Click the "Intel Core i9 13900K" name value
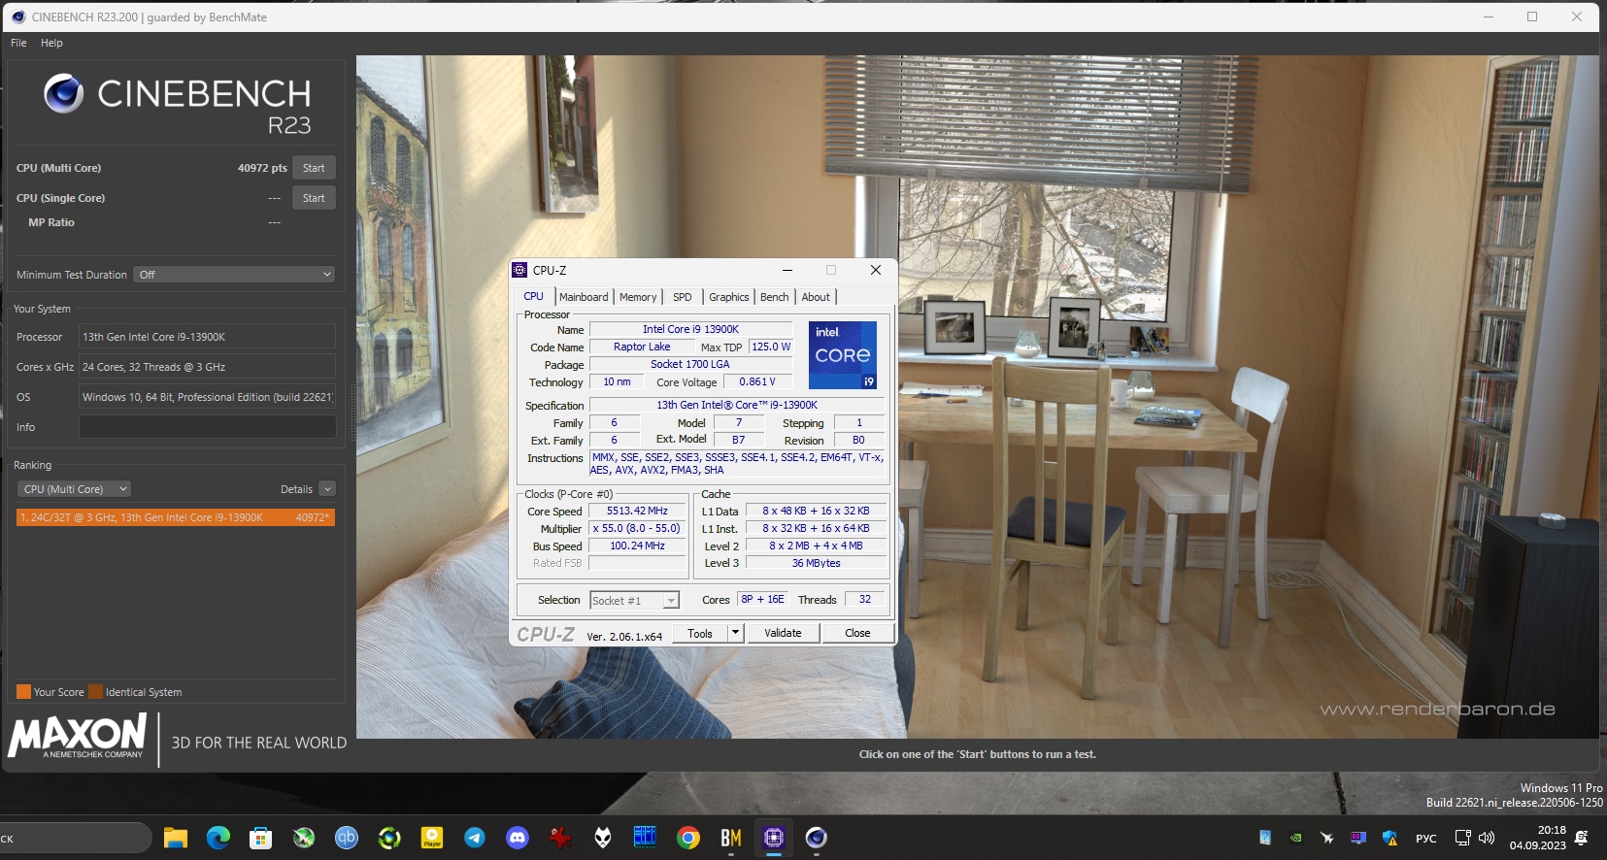 [x=690, y=329]
